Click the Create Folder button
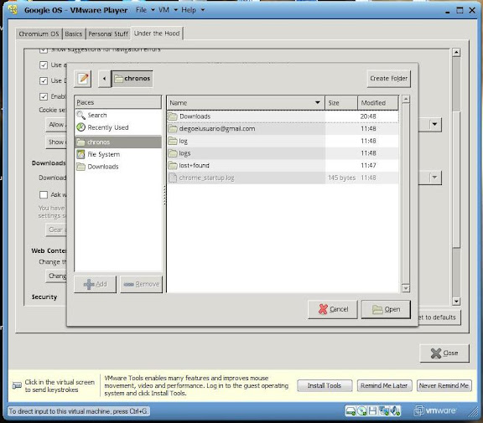483x423 pixels. (389, 79)
